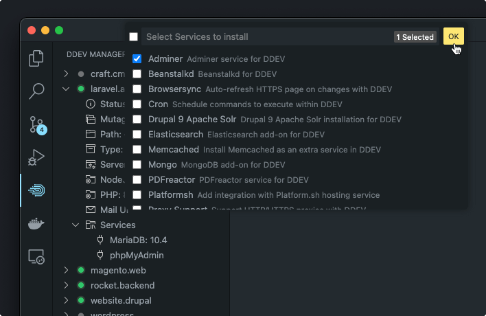Viewport: 486px width, 316px height.
Task: Check the PDFreactor checkbox
Action: pos(137,179)
